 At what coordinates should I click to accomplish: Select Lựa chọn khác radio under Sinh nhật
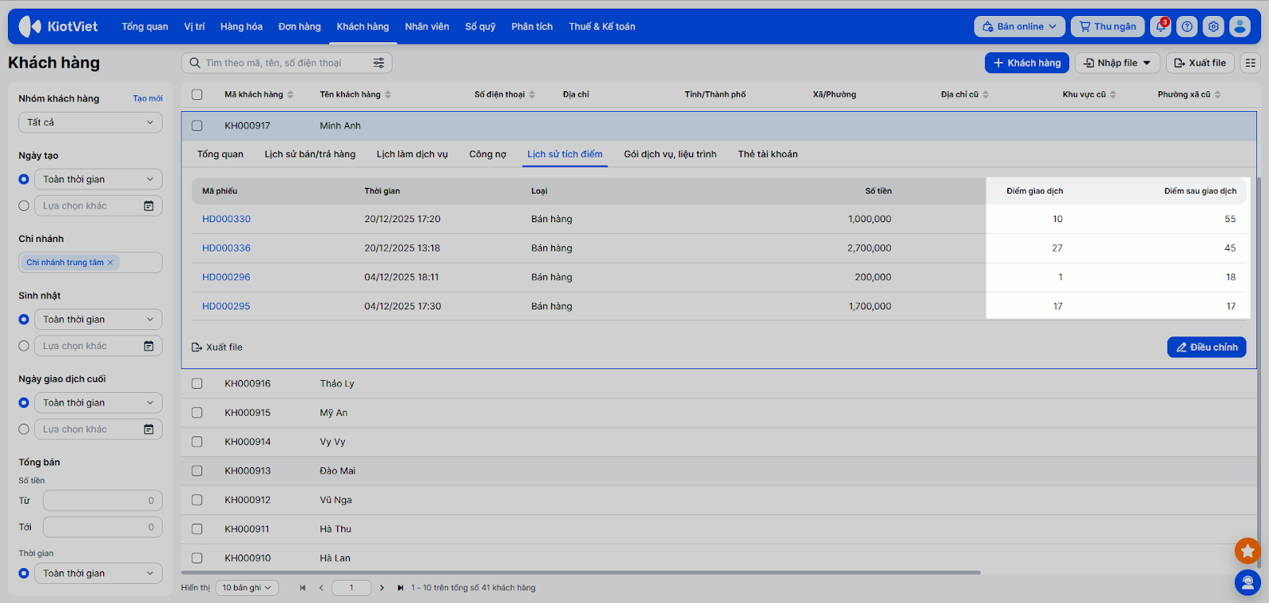[24, 346]
